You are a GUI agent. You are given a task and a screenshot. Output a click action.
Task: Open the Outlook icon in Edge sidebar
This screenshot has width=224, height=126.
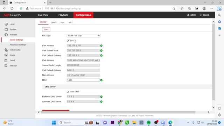219,28
